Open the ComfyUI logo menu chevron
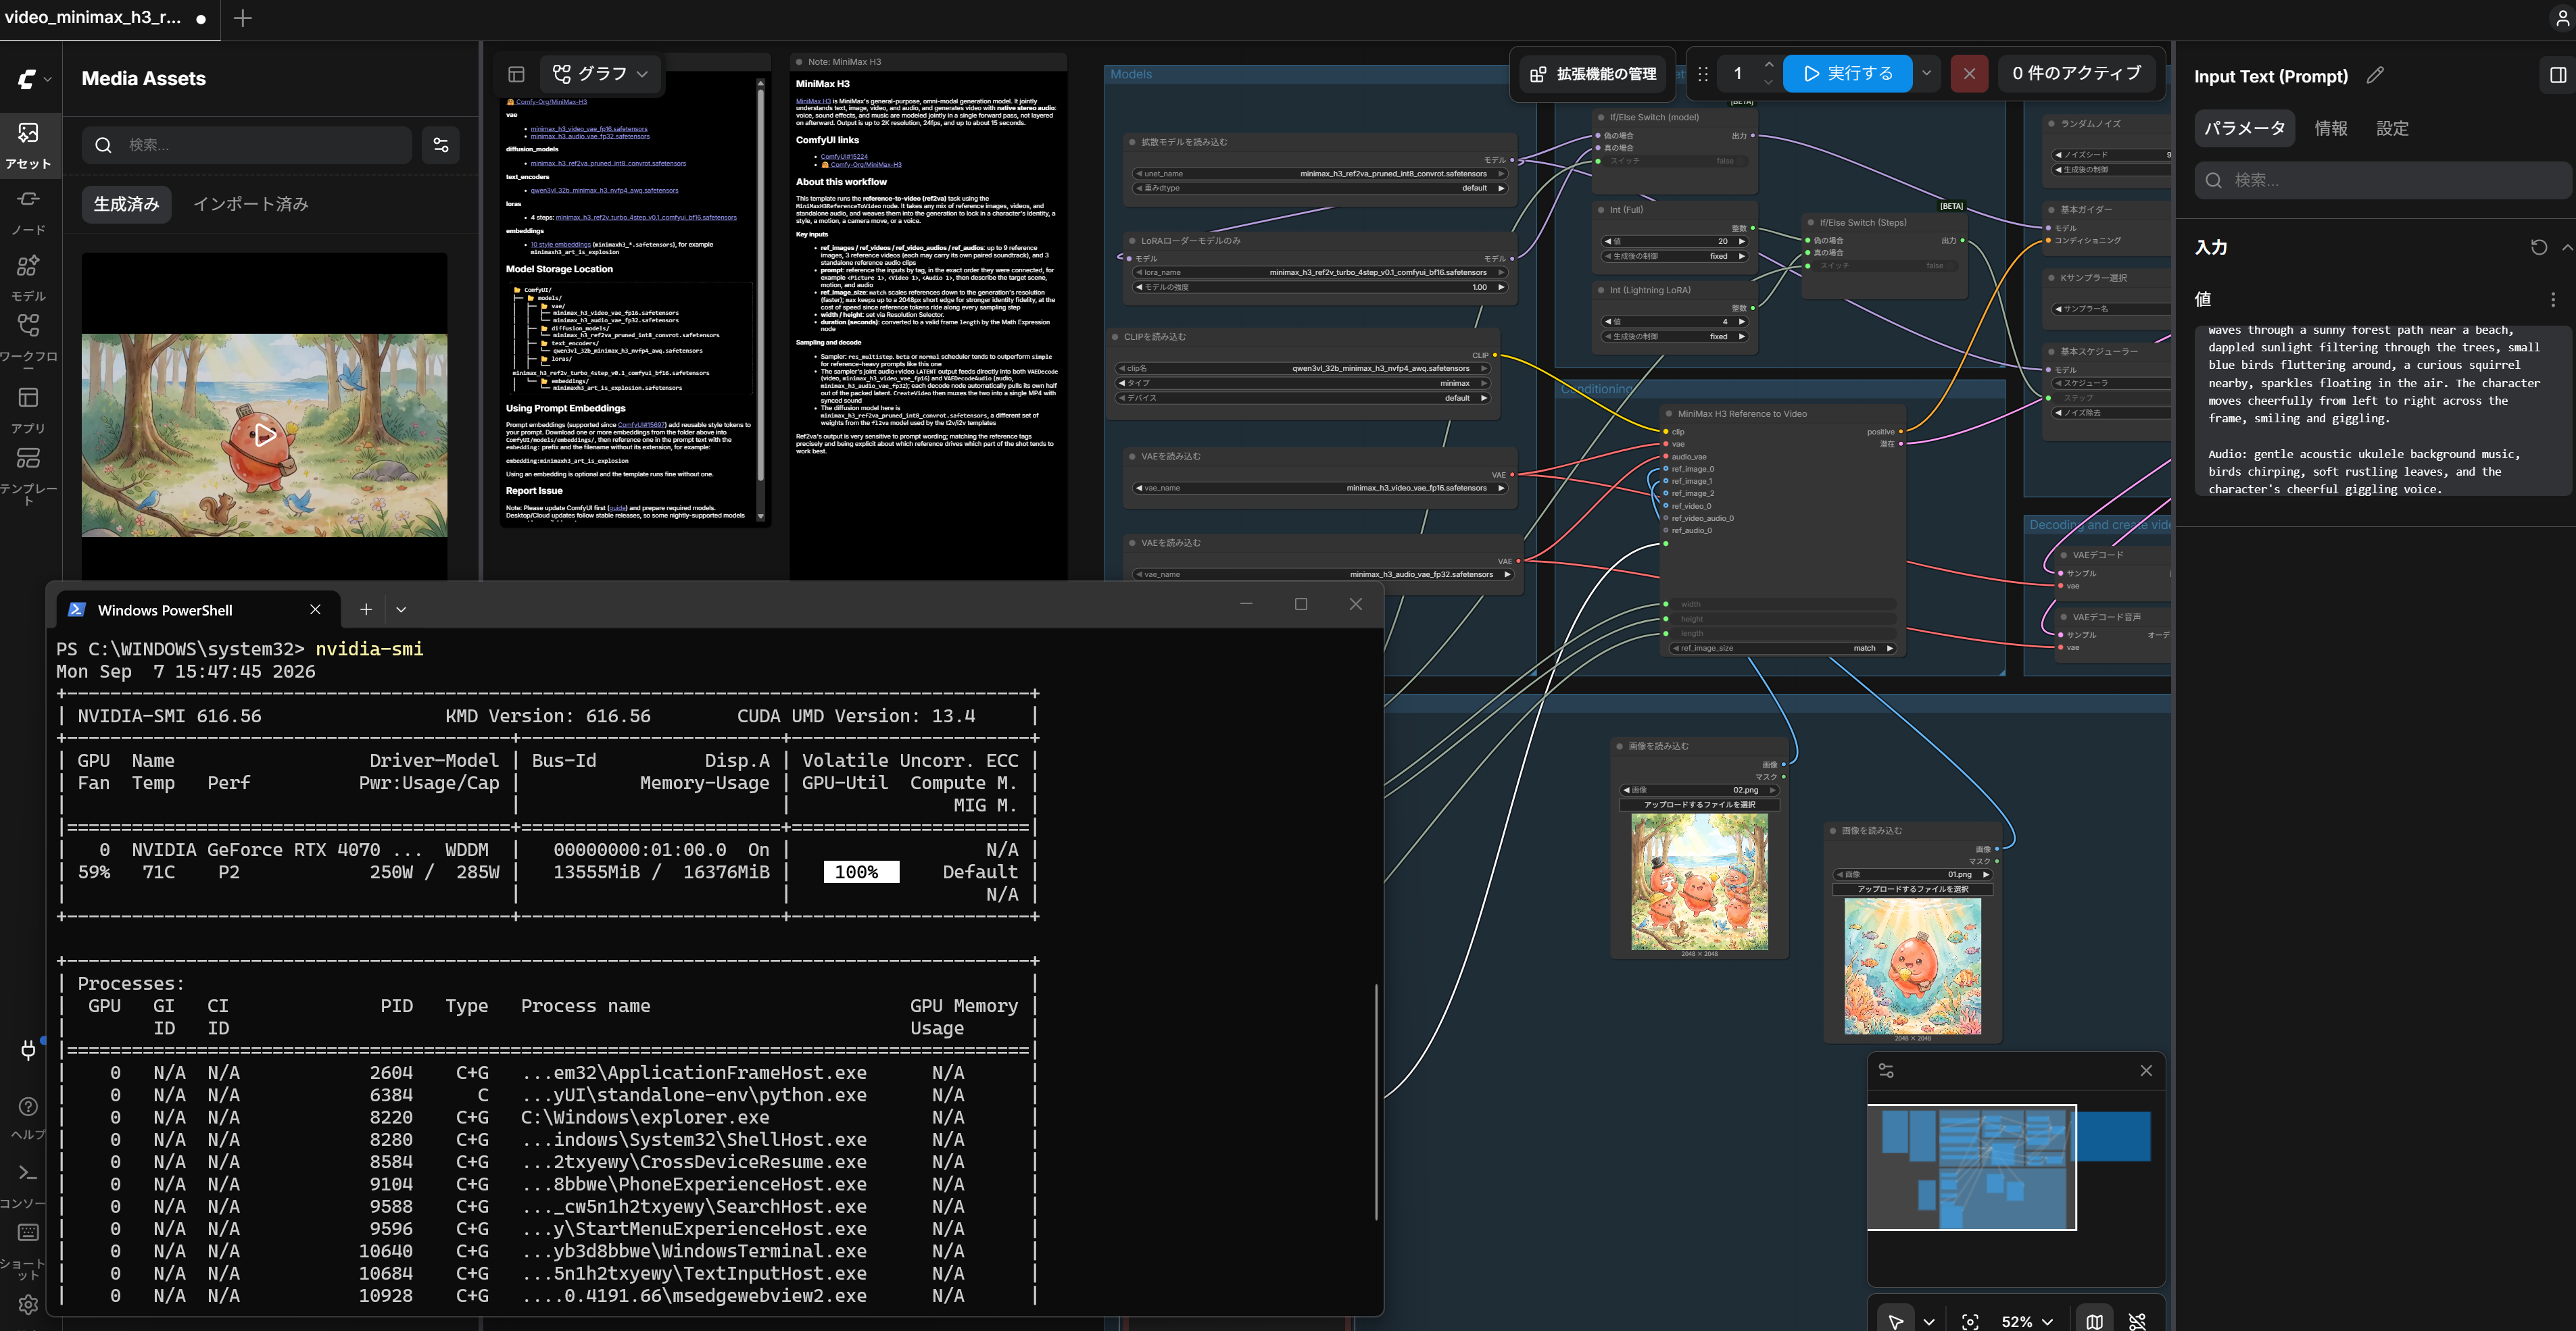The width and height of the screenshot is (2576, 1331). click(x=47, y=79)
